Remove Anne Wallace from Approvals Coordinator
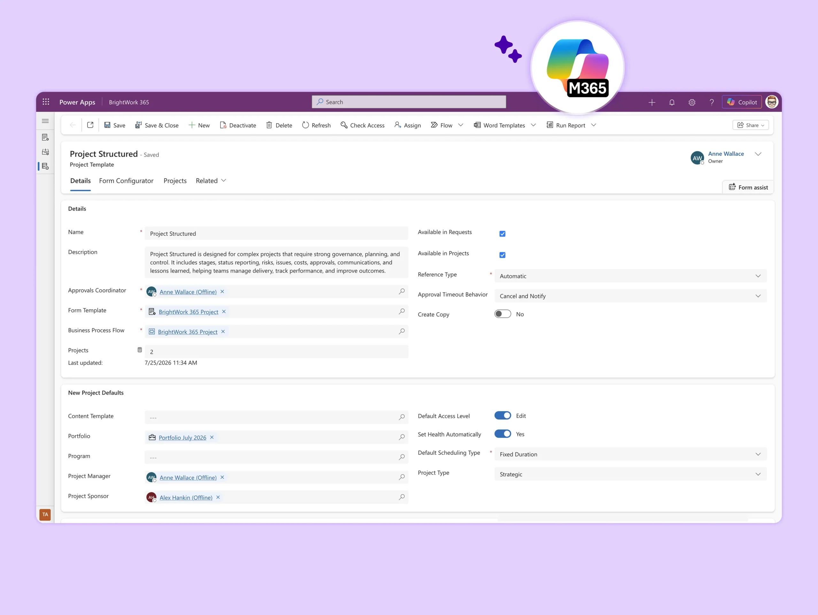 [222, 292]
